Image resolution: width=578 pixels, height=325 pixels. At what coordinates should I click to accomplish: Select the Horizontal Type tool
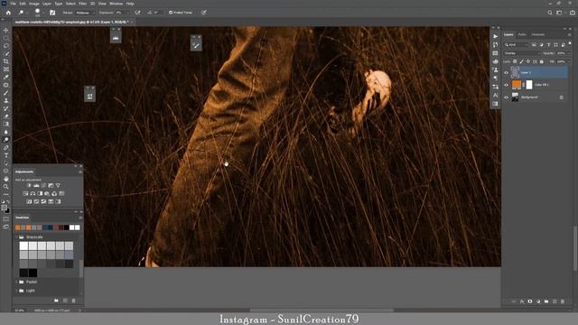tap(6, 155)
